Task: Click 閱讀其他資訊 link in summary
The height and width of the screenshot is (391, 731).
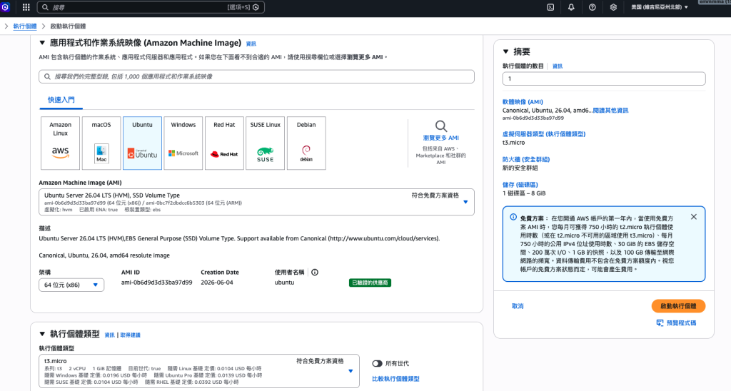Action: point(610,111)
